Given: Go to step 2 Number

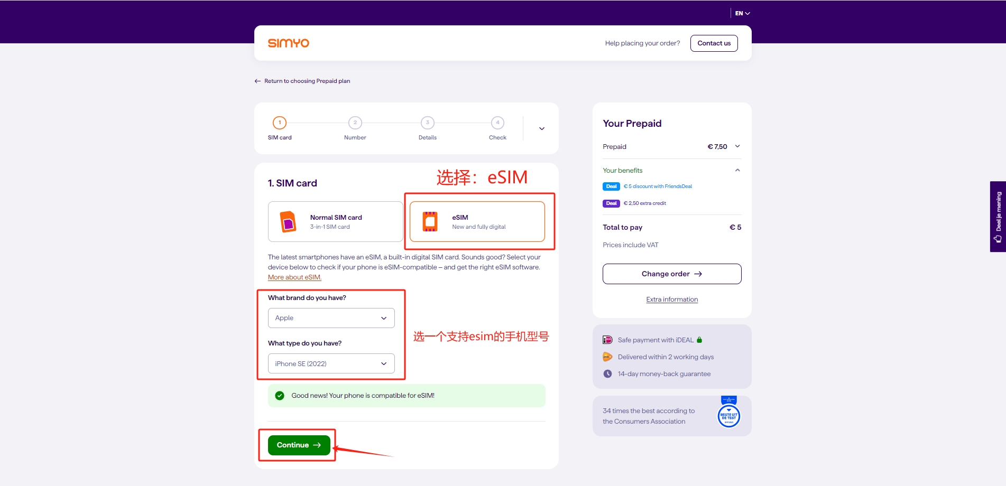Looking at the screenshot, I should click(x=355, y=123).
